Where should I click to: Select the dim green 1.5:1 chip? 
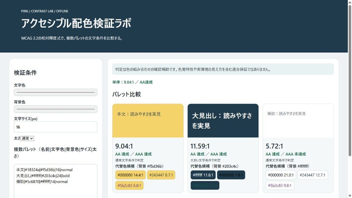205,185
